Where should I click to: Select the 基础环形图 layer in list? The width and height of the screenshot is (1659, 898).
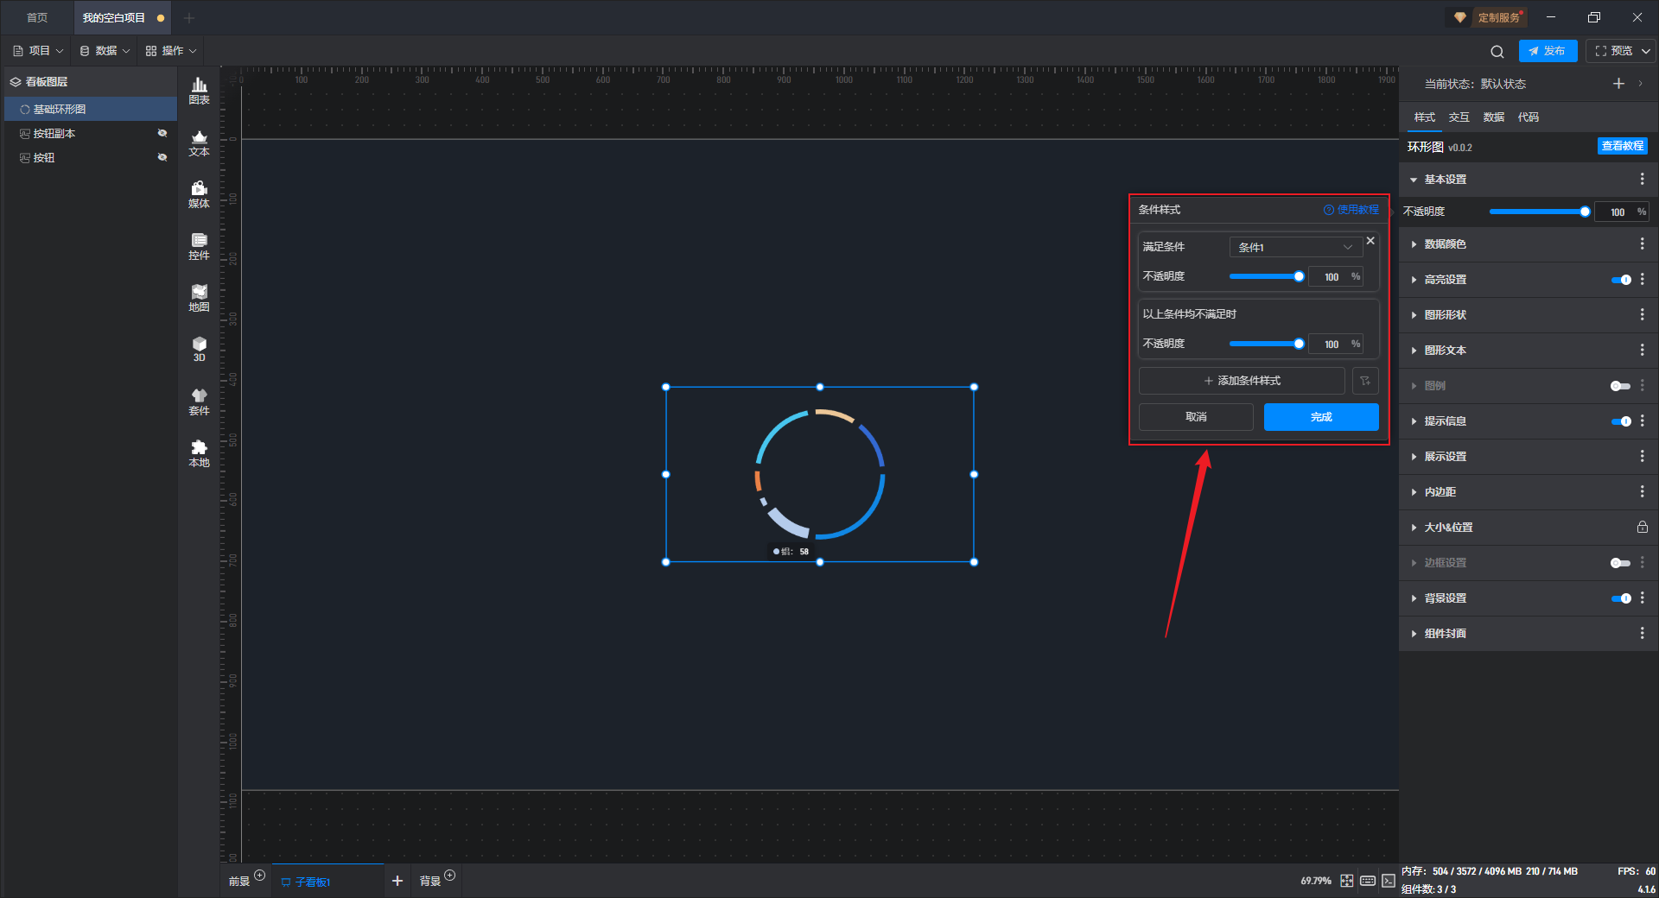[60, 110]
